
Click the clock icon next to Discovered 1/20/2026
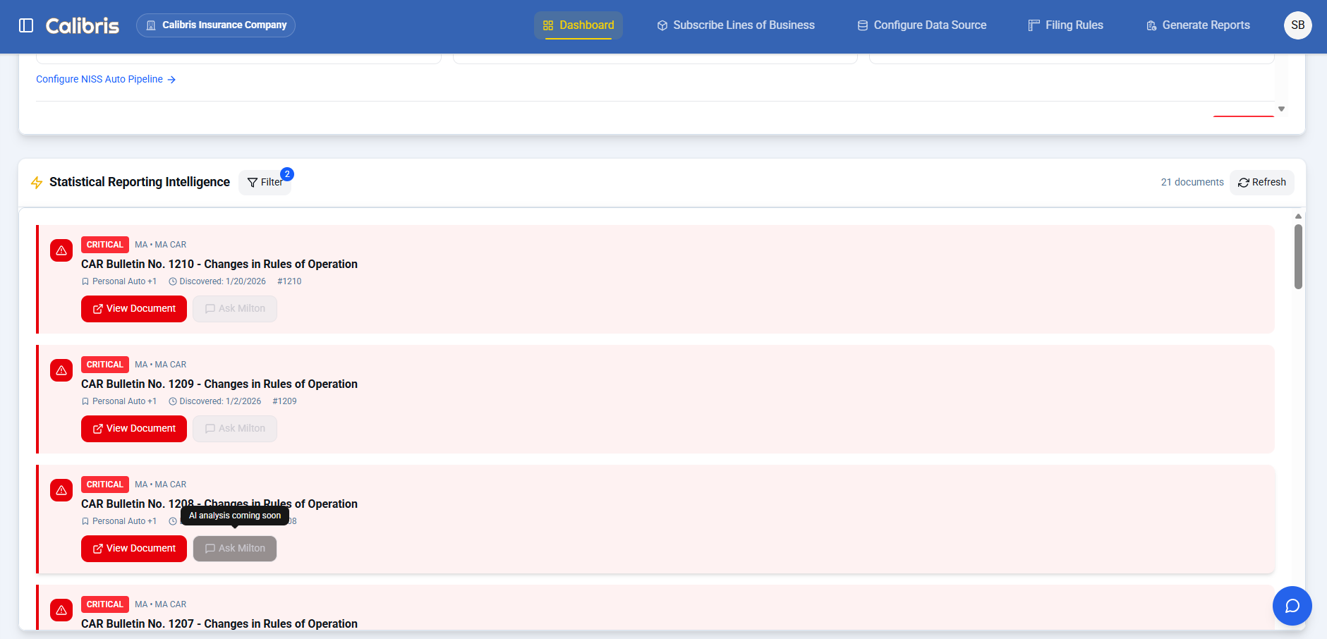tap(173, 281)
